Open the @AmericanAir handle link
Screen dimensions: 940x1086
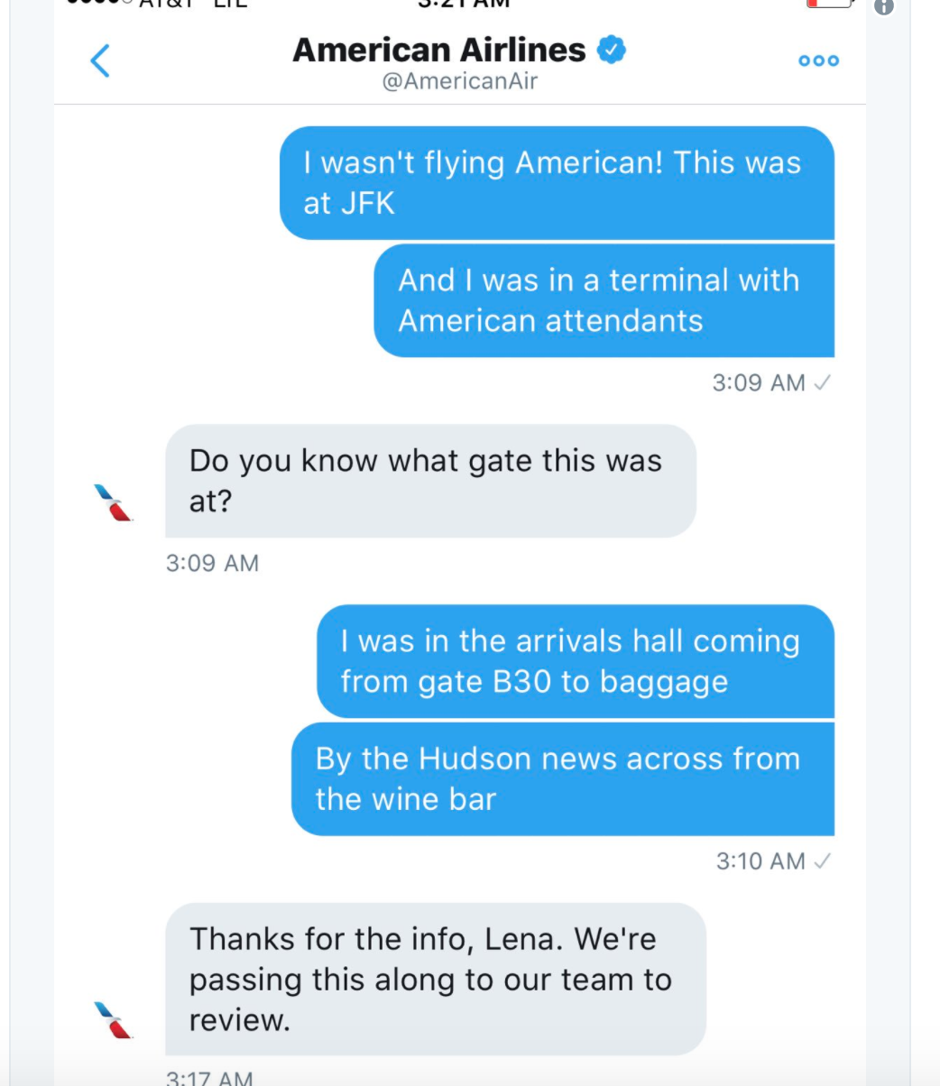click(459, 81)
